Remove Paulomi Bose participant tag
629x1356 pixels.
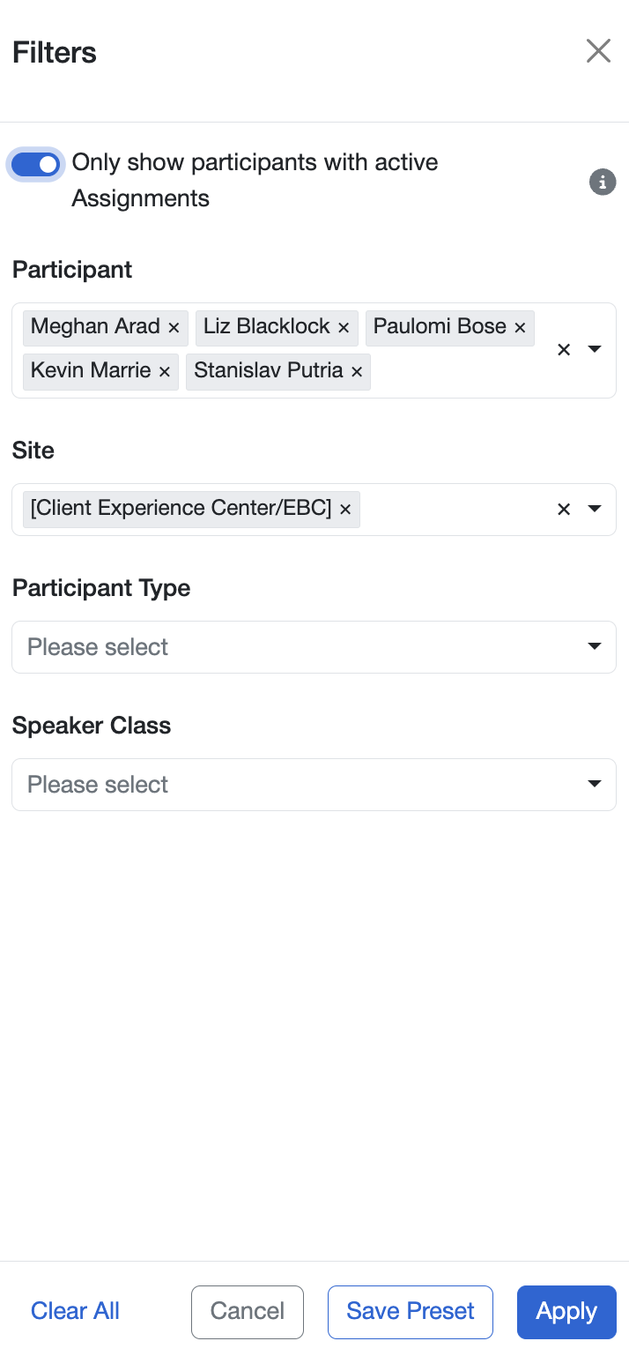pos(520,328)
